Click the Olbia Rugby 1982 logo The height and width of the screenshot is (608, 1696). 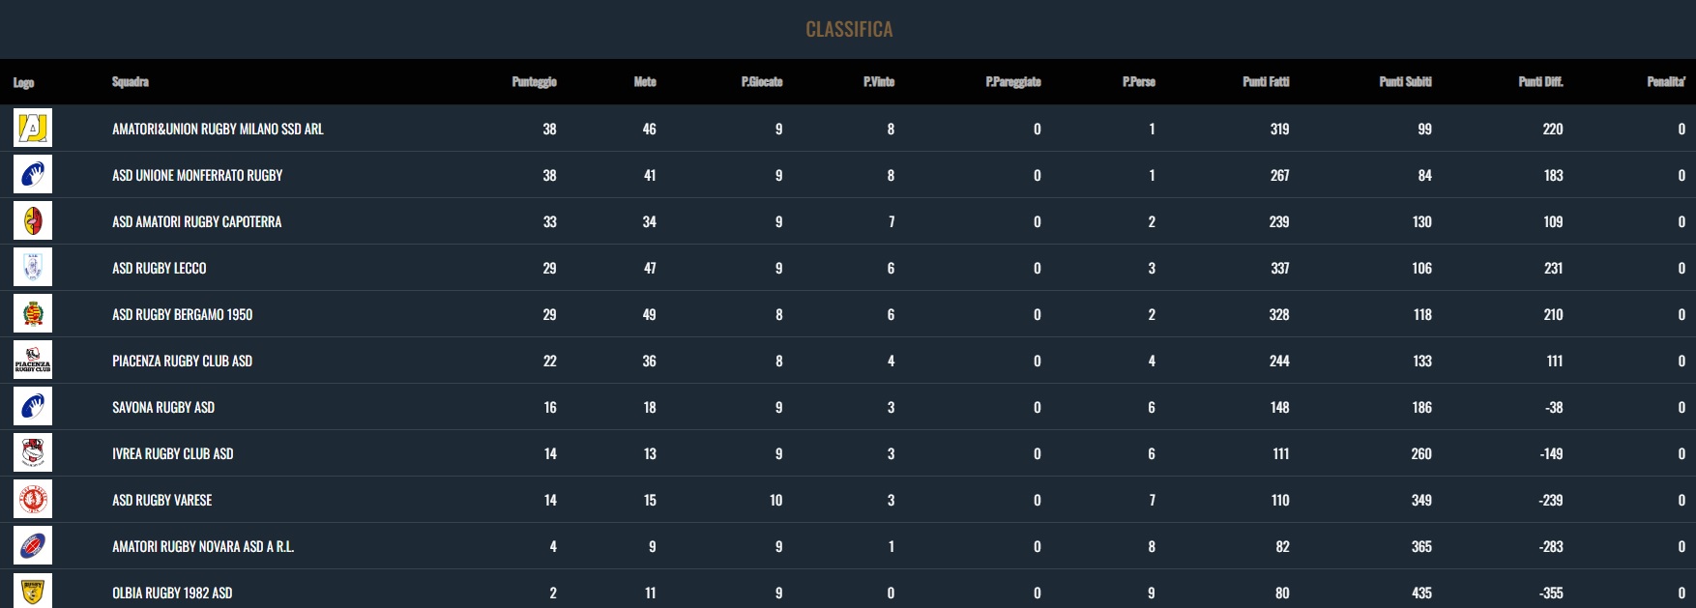pyautogui.click(x=33, y=591)
